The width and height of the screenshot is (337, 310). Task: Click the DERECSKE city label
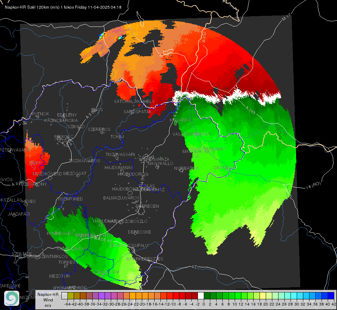(x=139, y=232)
